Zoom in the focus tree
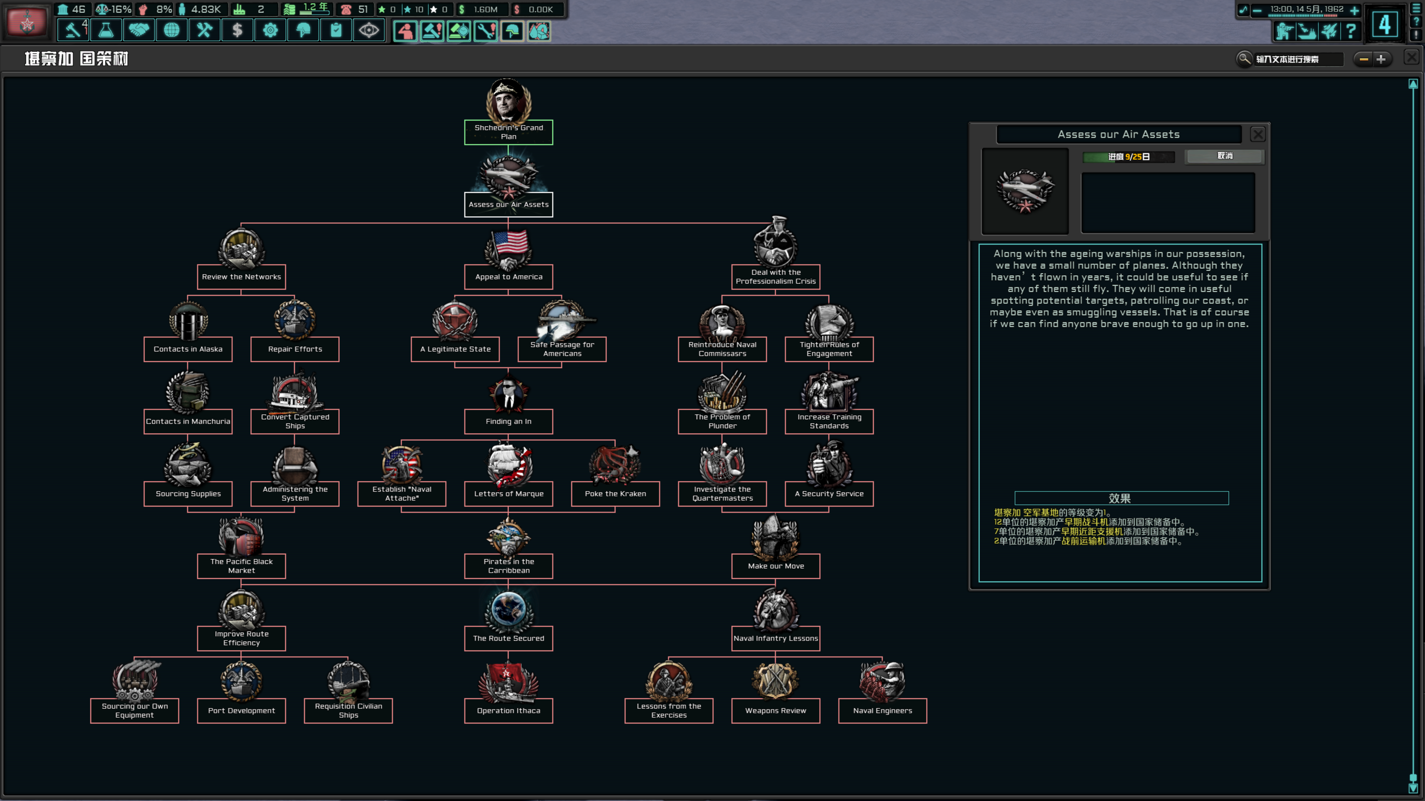Image resolution: width=1425 pixels, height=801 pixels. pos(1381,59)
